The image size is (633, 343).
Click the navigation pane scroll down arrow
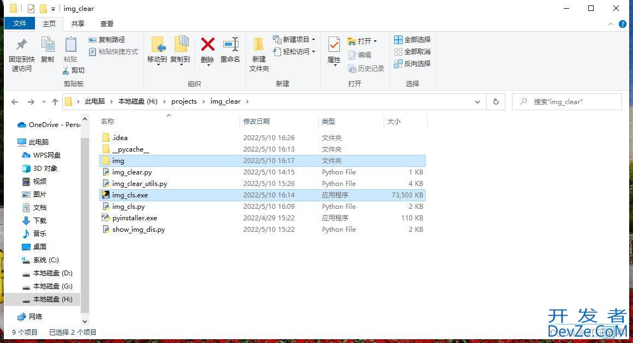tap(85, 322)
